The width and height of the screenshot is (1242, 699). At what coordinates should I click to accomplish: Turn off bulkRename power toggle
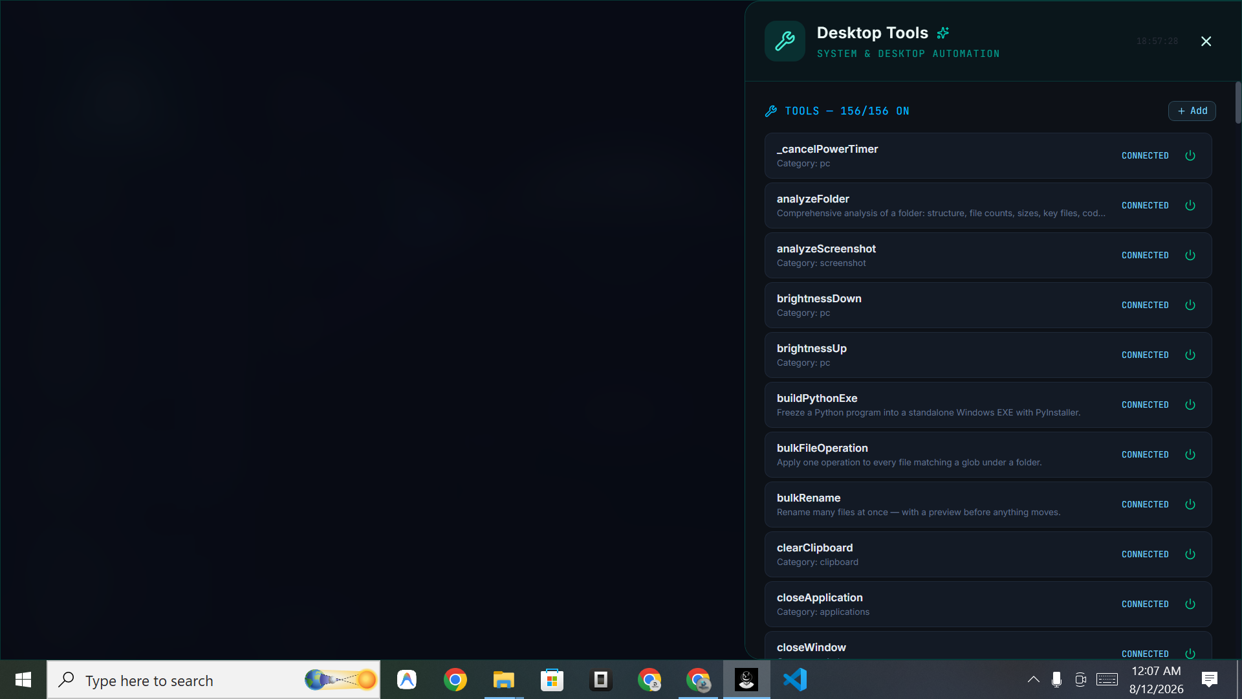point(1190,505)
